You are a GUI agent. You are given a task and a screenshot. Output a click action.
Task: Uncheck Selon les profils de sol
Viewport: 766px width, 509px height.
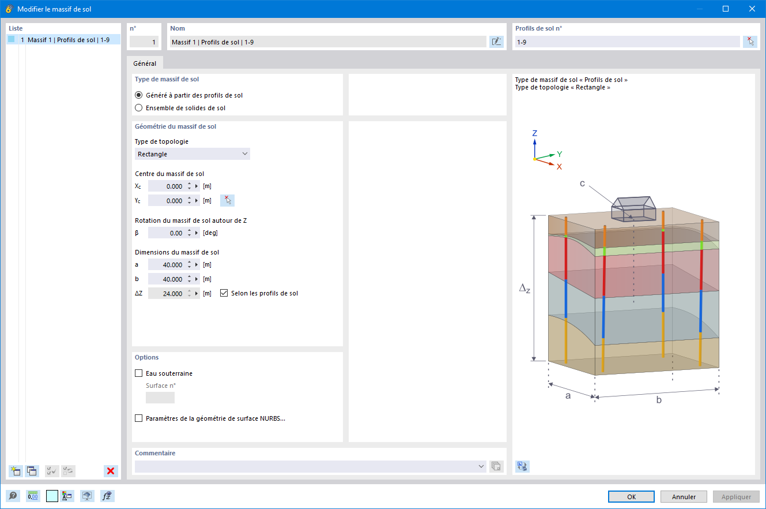pos(224,293)
